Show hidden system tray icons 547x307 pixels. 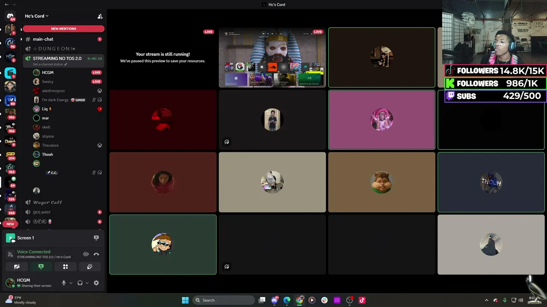click(x=486, y=300)
